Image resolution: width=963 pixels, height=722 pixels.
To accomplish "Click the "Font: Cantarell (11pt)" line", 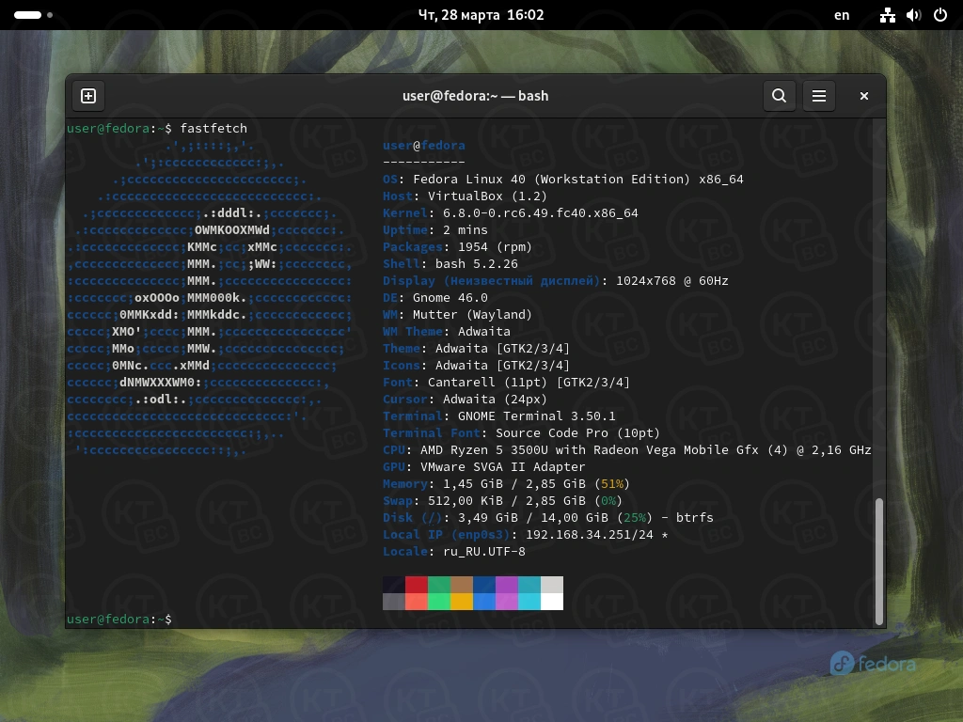I will [506, 383].
